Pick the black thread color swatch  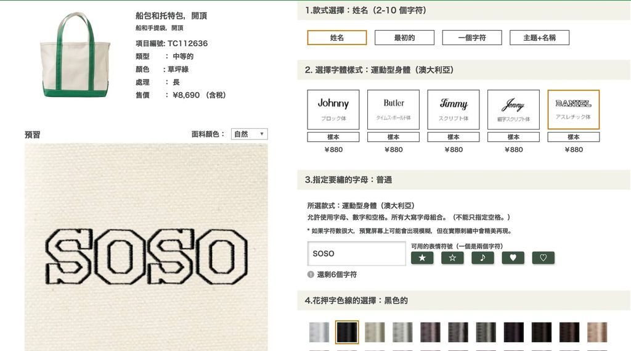coord(347,332)
